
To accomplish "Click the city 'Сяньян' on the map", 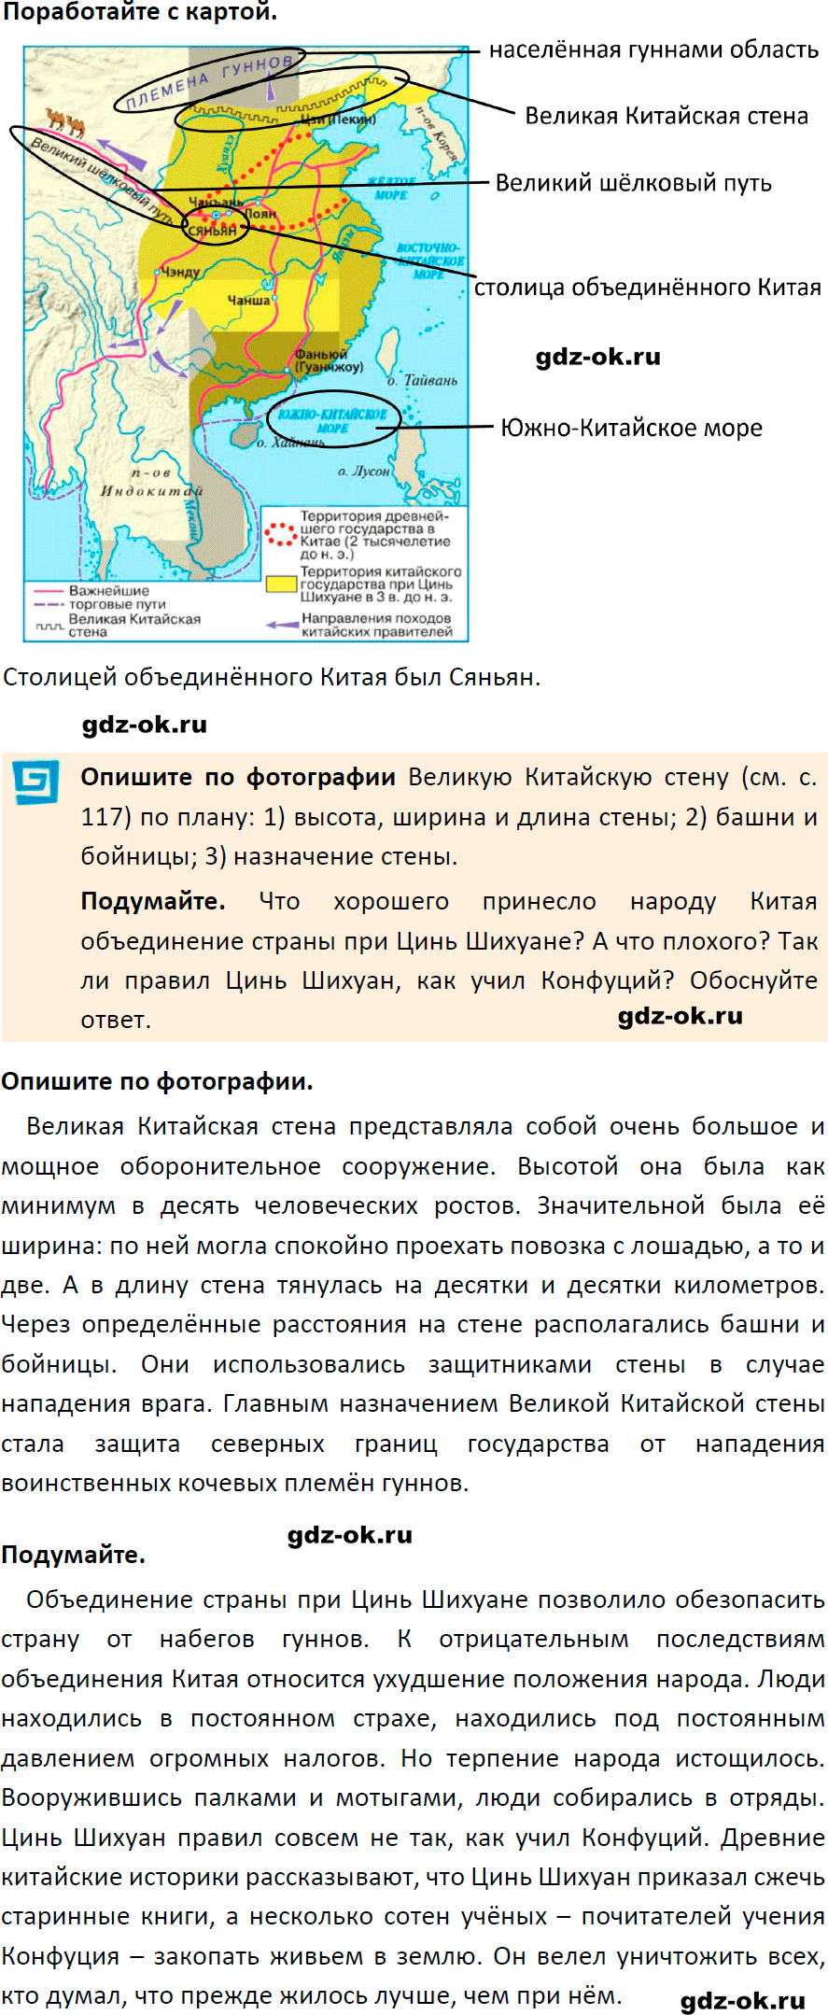I will pyautogui.click(x=213, y=231).
